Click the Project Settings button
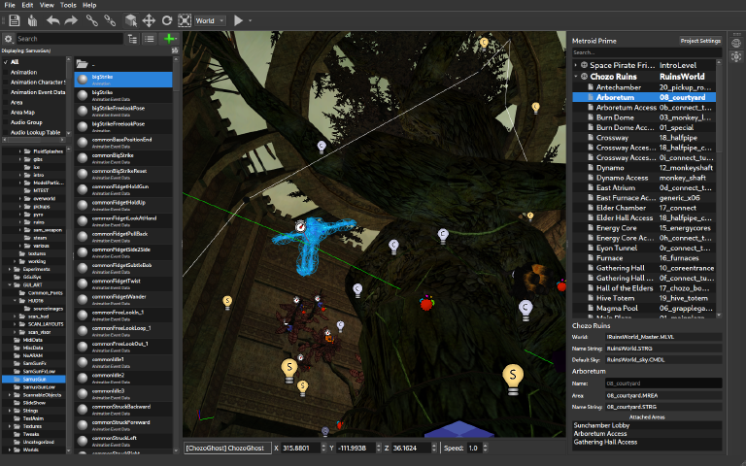746x466 pixels. 699,41
